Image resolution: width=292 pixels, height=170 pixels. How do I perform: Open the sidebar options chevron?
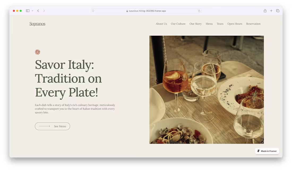coord(32,11)
